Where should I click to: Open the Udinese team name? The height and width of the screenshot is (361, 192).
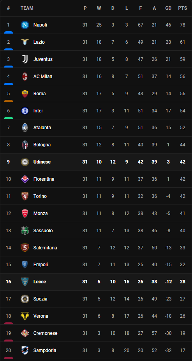[x=42, y=162]
